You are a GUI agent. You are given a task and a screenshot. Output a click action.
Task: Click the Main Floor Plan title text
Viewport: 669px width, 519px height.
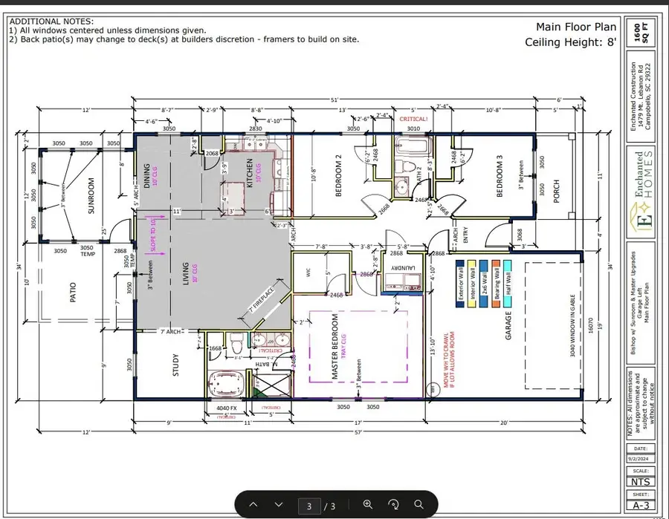coord(576,27)
